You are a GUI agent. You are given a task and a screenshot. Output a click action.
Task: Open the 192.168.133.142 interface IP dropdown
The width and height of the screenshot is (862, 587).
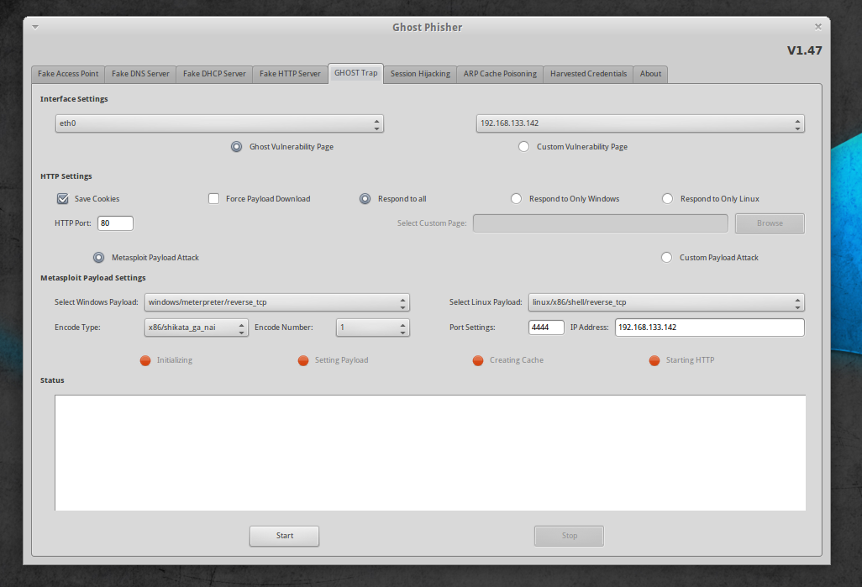[640, 123]
